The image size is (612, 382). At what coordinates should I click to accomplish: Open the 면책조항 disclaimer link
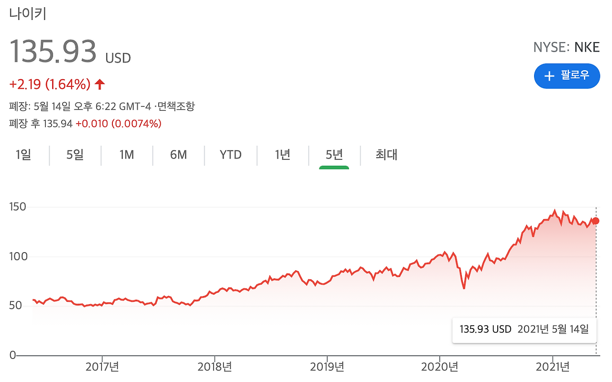click(x=176, y=106)
